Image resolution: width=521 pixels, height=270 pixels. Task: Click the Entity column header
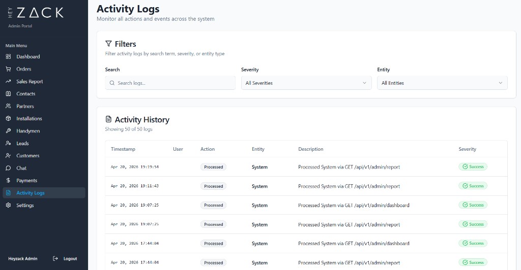tap(258, 149)
